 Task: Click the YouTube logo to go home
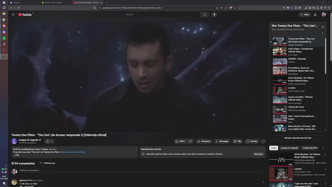(25, 15)
